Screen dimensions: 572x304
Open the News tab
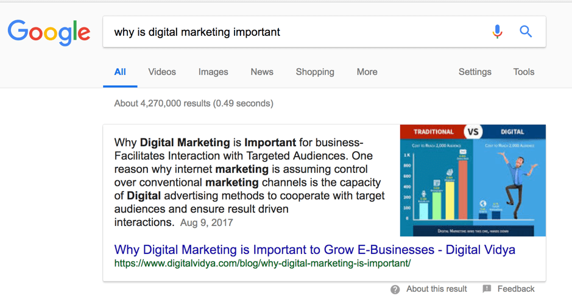pos(262,72)
